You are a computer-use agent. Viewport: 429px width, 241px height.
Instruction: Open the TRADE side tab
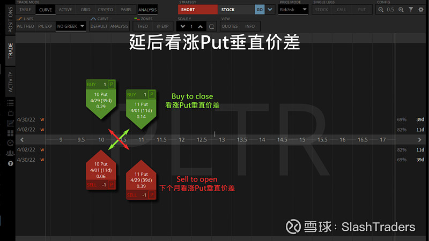pos(10,51)
